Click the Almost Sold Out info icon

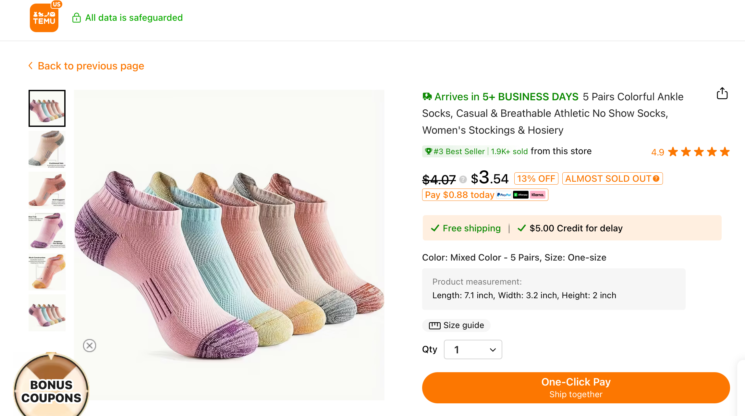click(656, 178)
